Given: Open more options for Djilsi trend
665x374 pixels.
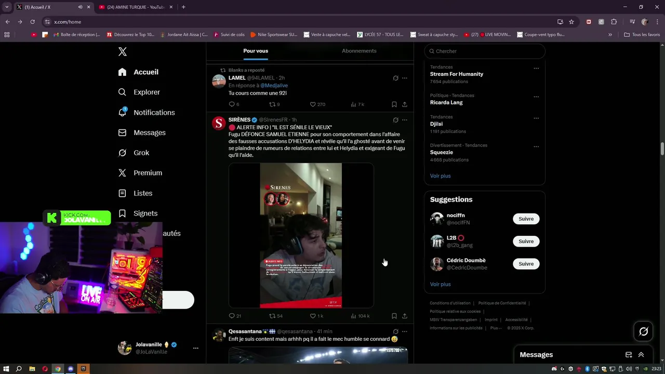Looking at the screenshot, I should point(536,118).
